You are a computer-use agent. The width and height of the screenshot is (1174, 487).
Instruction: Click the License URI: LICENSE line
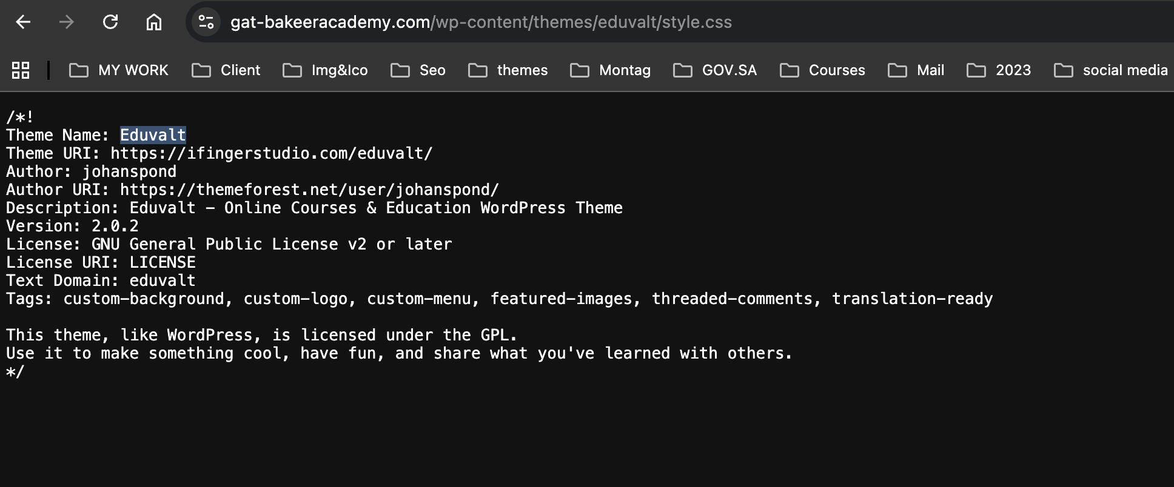pos(101,262)
